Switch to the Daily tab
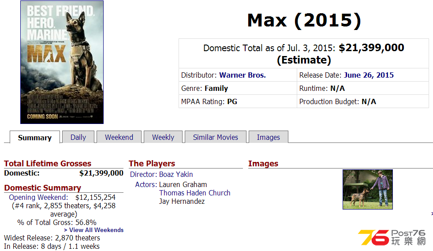Image resolution: width=433 pixels, height=251 pixels. (78, 137)
